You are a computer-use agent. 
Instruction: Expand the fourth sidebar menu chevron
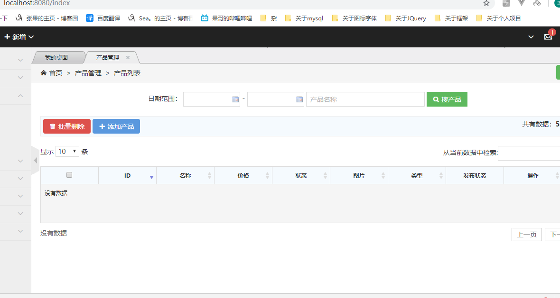tap(20, 161)
